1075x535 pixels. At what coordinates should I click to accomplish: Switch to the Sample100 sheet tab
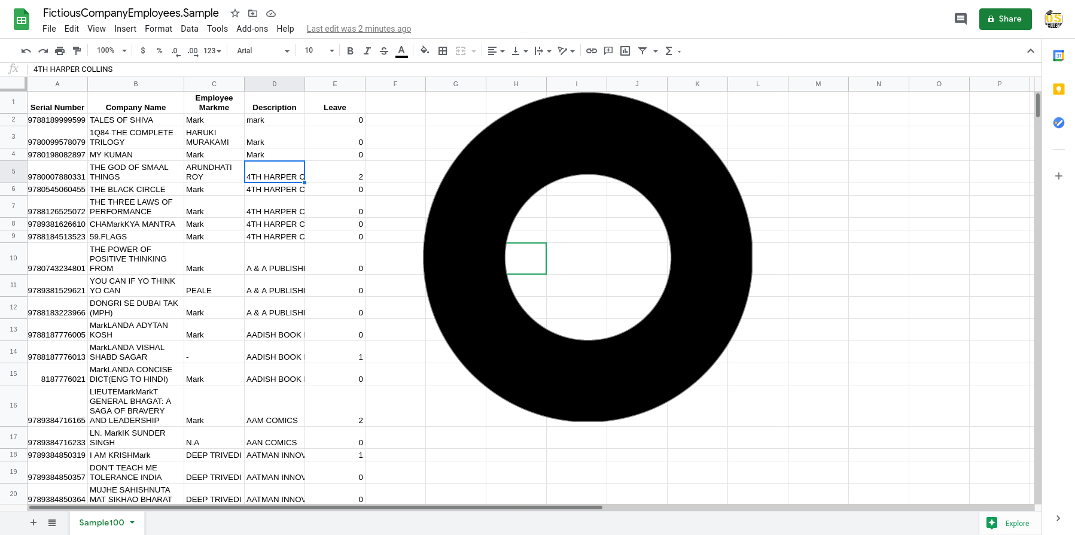pos(102,522)
